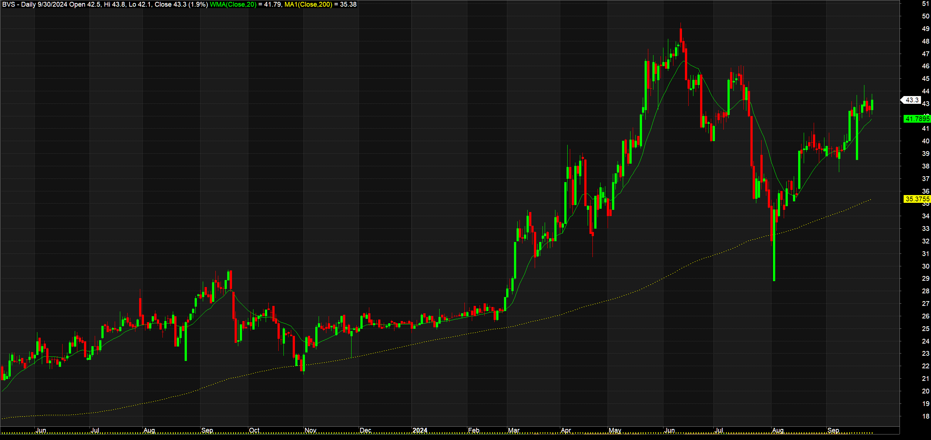Viewport: 931px width, 440px height.
Task: Click the final green candle of September
Action: pyautogui.click(x=872, y=105)
